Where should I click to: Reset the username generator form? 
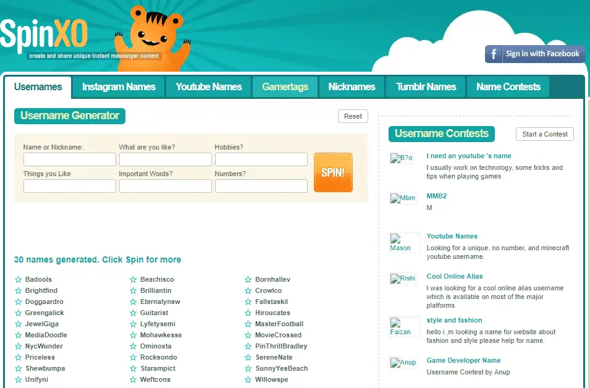(353, 116)
